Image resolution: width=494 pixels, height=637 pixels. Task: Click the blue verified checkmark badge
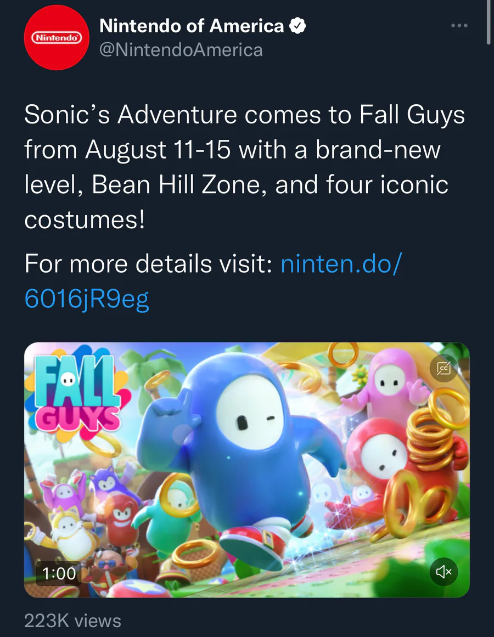pyautogui.click(x=297, y=26)
